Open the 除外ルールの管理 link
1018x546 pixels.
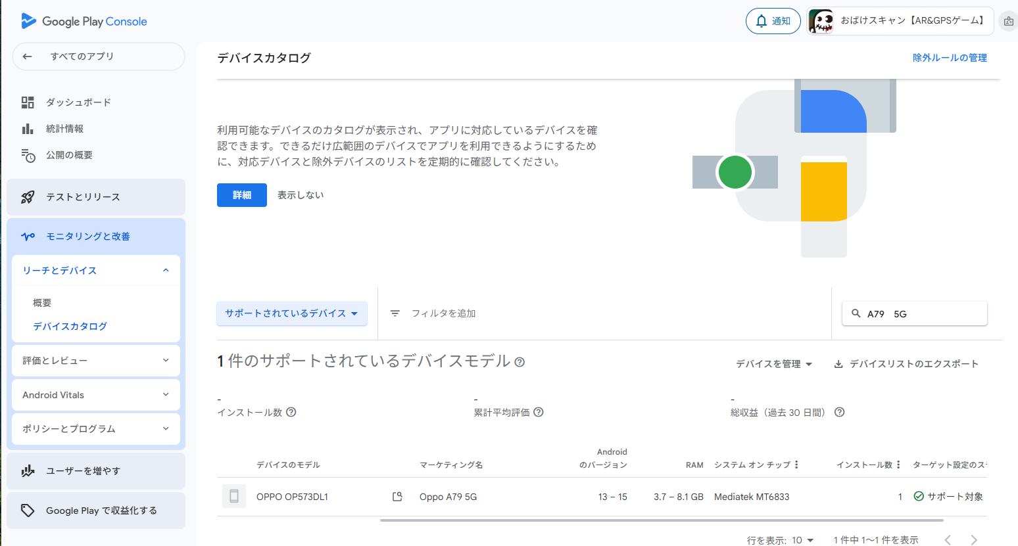click(x=949, y=58)
